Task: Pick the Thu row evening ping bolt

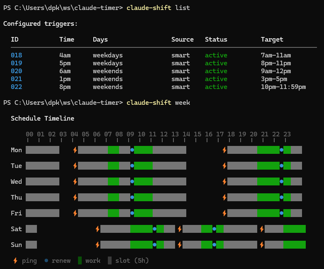Action: 224,197
